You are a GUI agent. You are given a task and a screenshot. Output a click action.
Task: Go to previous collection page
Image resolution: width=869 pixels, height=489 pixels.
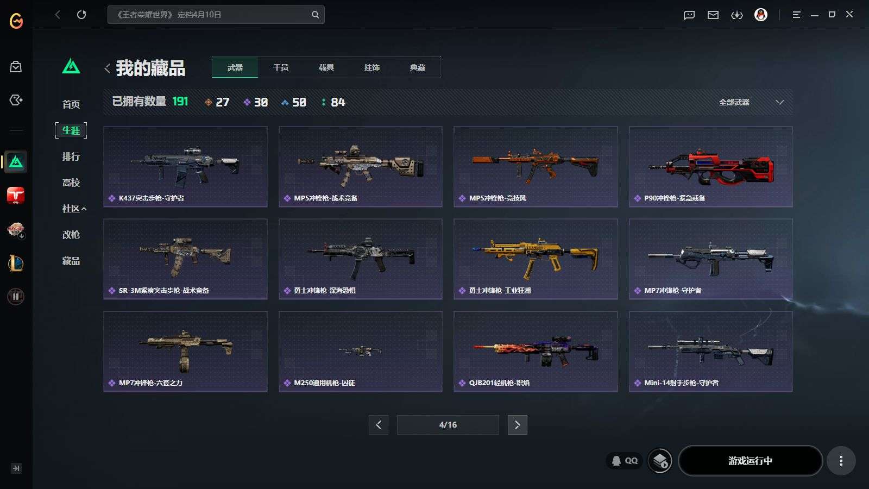379,425
